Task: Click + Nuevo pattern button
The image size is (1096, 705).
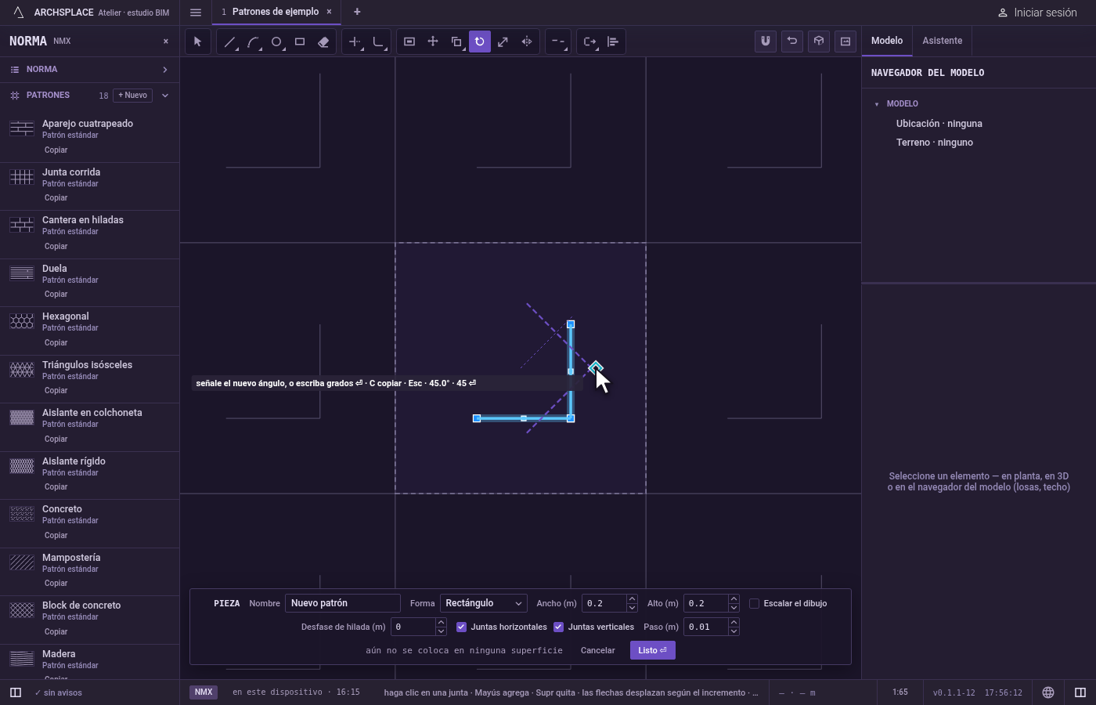Action: point(133,96)
